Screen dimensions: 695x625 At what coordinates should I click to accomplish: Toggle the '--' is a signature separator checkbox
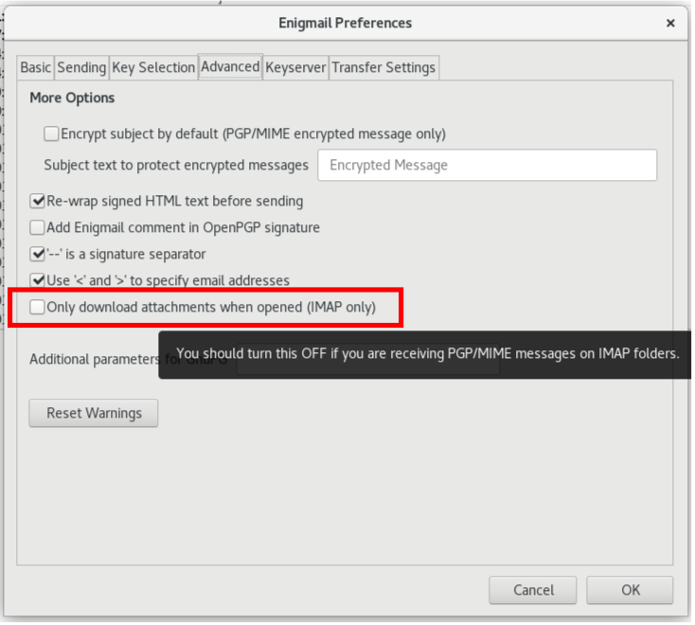38,254
